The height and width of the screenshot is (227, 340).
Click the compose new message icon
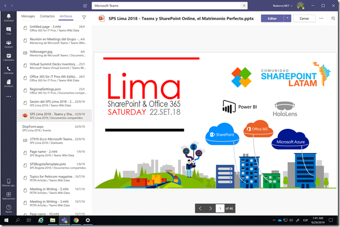tap(85, 6)
